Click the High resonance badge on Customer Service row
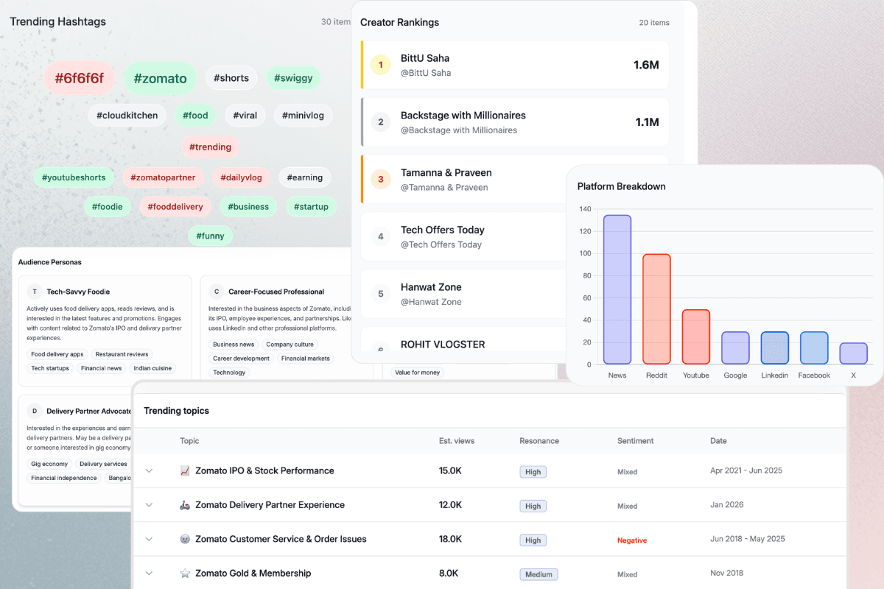The height and width of the screenshot is (589, 884). (x=533, y=540)
